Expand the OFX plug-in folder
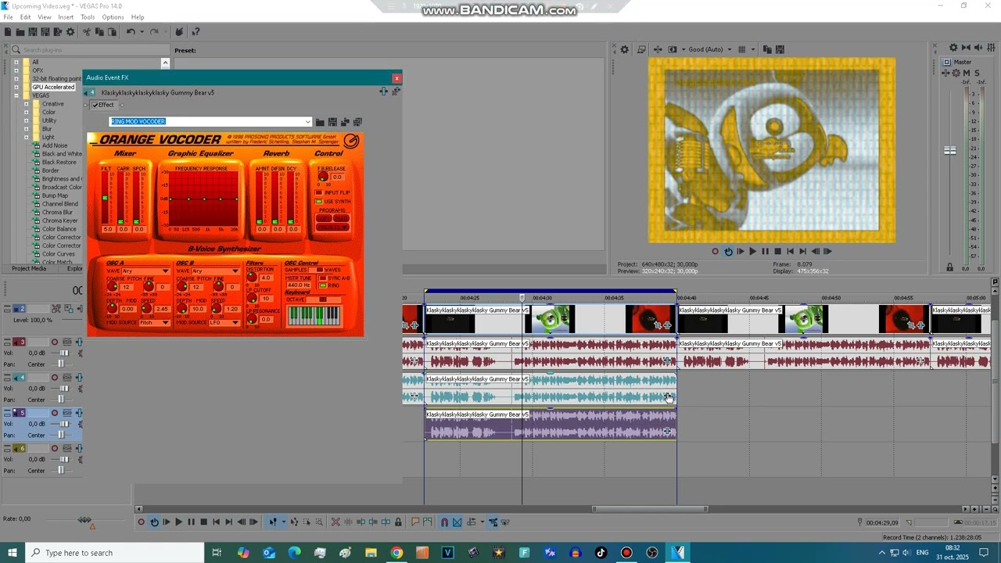 tap(16, 70)
